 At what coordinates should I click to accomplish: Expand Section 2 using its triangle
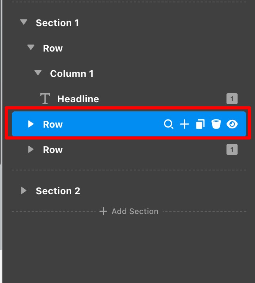24,191
